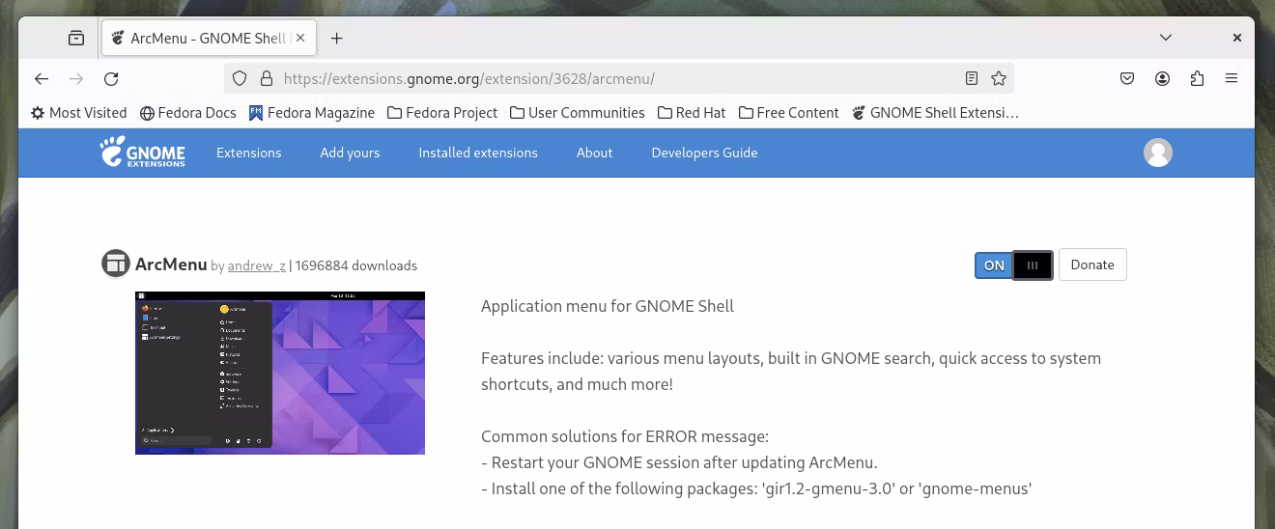Bookmark this page with star icon
The height and width of the screenshot is (529, 1275).
click(999, 79)
